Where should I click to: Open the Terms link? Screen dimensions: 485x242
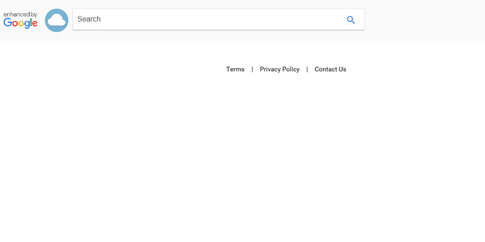tap(235, 69)
